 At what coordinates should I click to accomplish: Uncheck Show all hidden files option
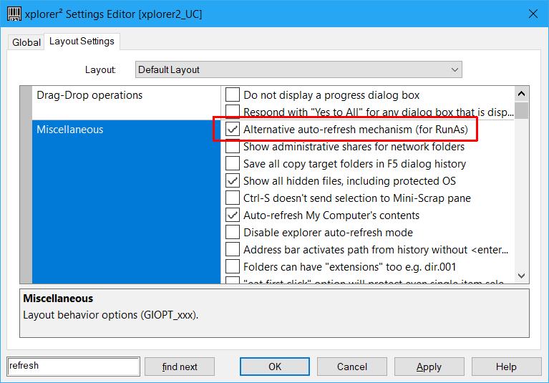[x=233, y=180]
